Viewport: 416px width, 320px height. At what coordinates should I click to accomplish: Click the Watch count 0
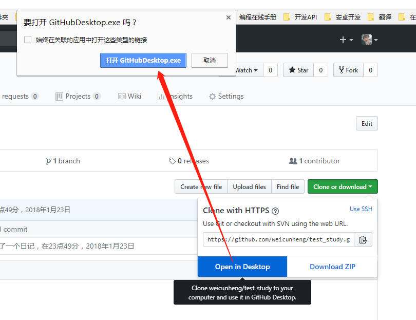[270, 70]
